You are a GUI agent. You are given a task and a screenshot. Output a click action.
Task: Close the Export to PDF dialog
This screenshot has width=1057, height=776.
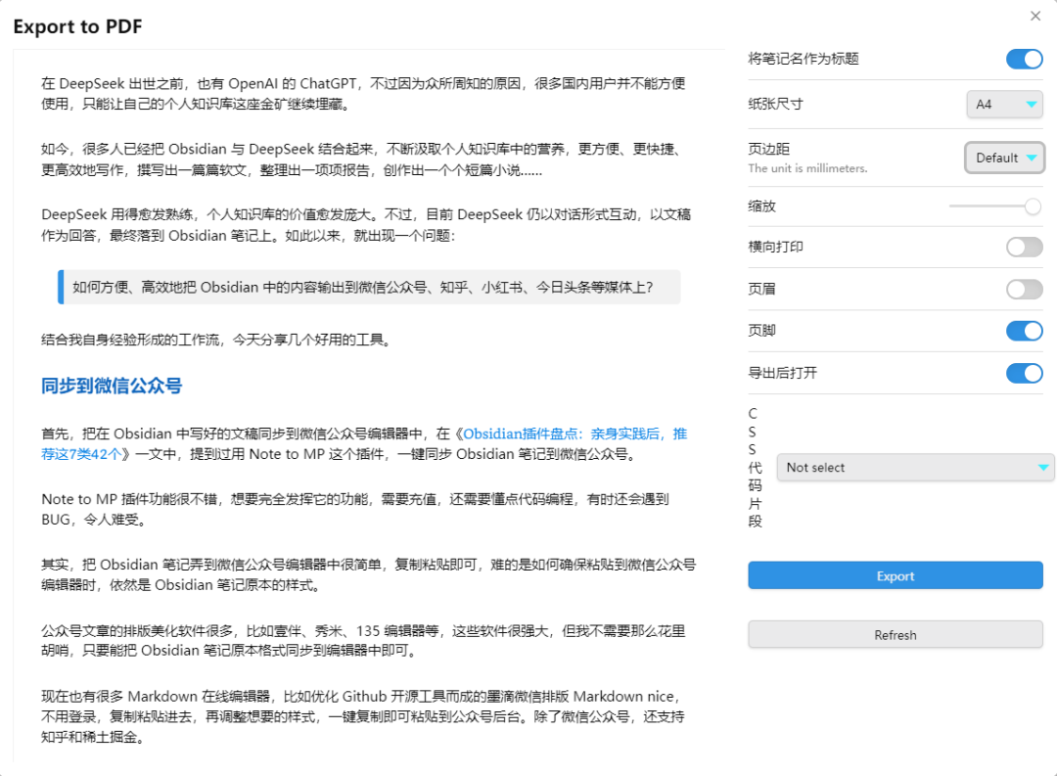tap(1035, 16)
